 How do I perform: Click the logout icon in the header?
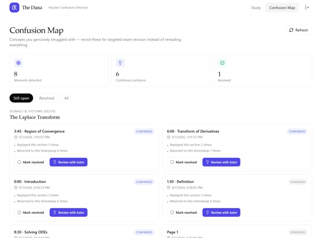tap(307, 7)
